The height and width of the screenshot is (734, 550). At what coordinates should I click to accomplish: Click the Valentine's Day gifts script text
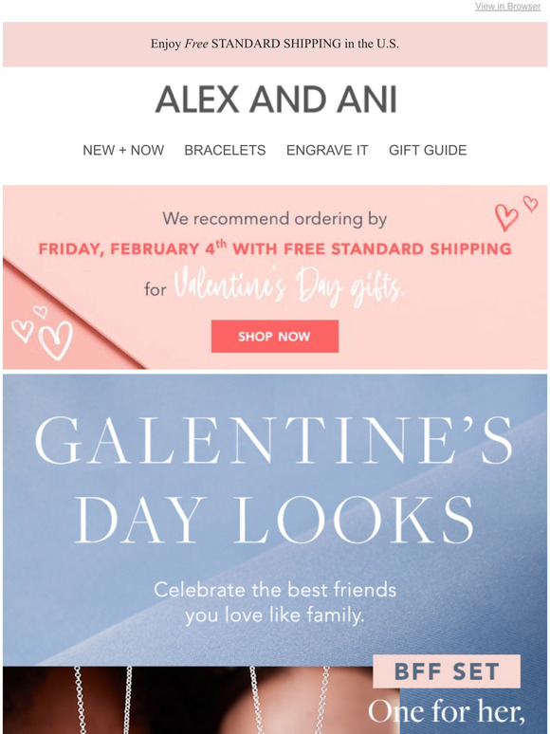point(288,286)
